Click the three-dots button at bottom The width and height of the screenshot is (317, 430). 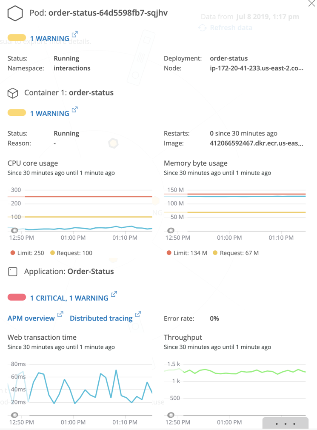click(285, 424)
